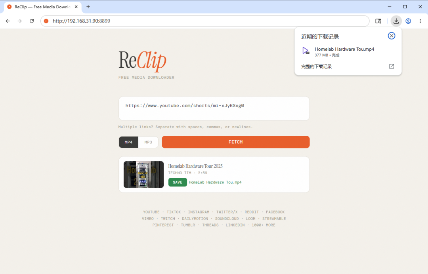Click the TUMBLR text in footer
The height and width of the screenshot is (274, 428).
pos(188,225)
